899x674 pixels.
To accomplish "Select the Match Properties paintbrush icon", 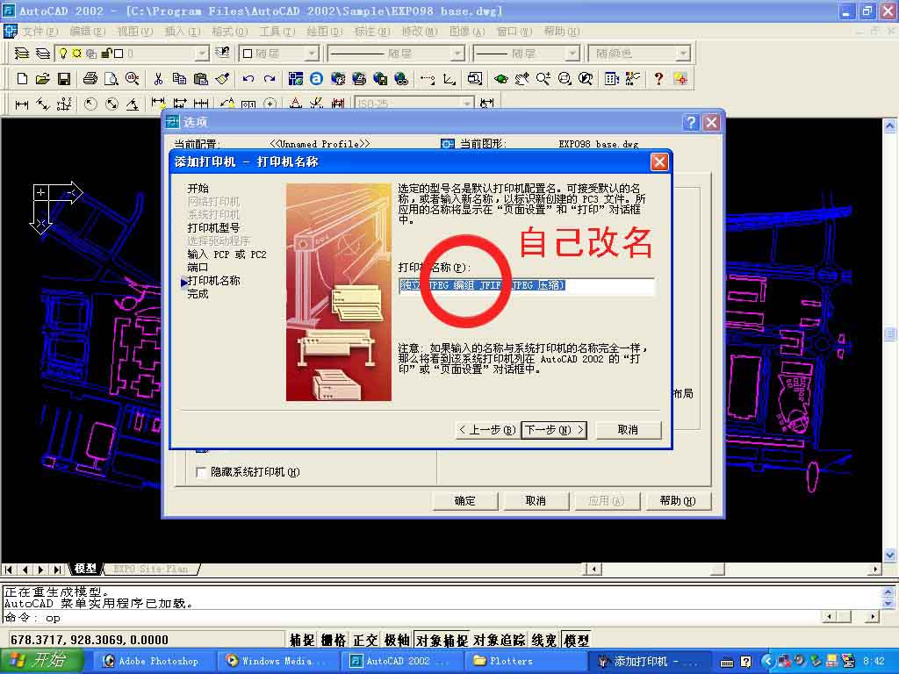I will point(222,78).
